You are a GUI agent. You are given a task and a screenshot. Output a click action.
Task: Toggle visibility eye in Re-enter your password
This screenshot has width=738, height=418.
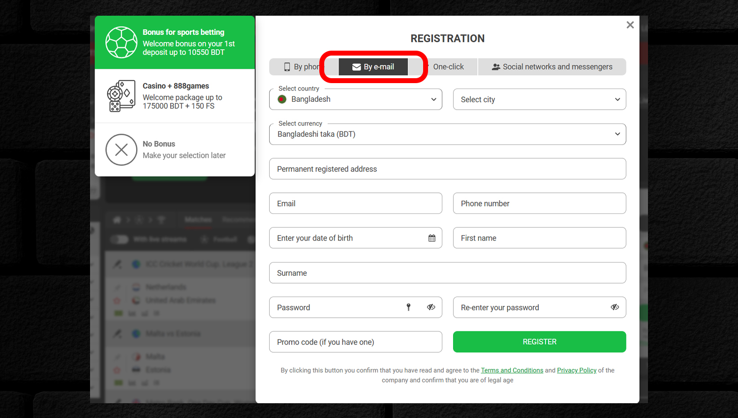[x=615, y=307]
